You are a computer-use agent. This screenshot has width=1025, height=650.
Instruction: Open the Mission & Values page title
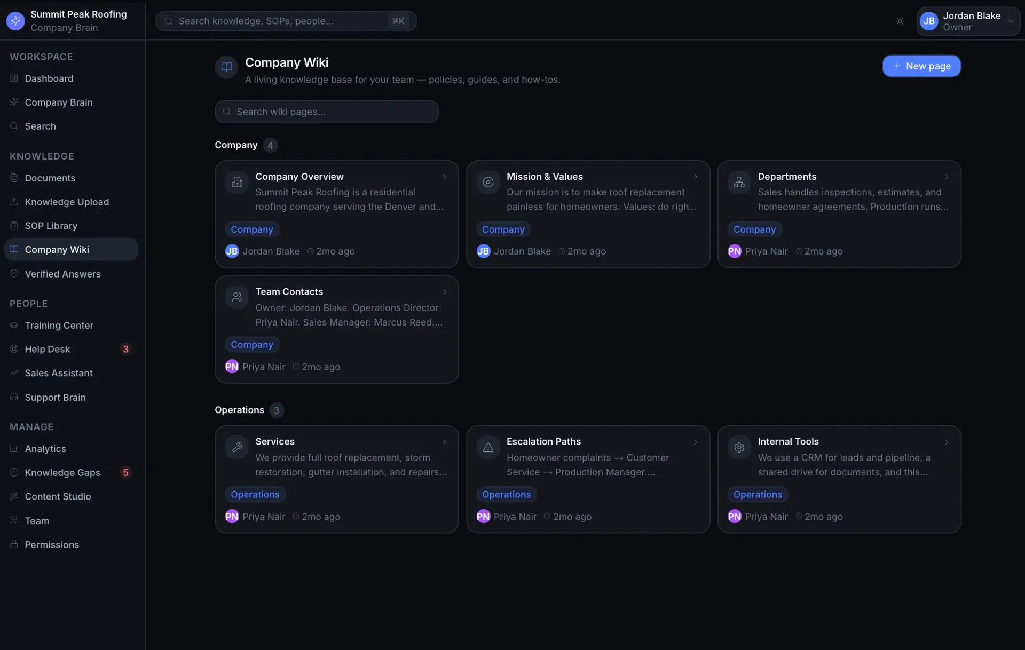tap(545, 177)
